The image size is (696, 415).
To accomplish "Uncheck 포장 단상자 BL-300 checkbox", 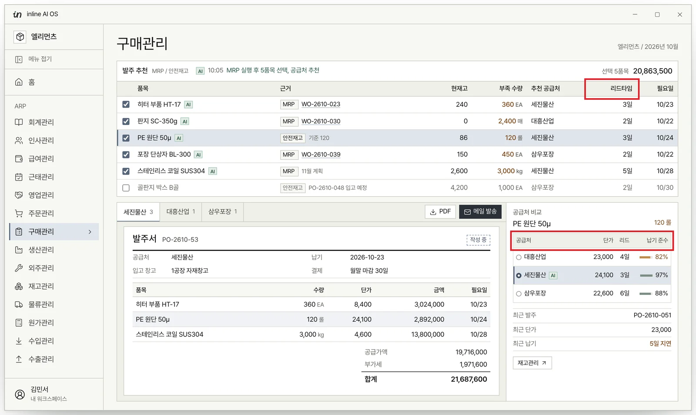I will coord(126,155).
